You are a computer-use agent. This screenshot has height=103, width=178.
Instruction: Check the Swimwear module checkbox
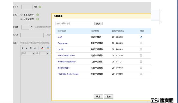pyautogui.click(x=141, y=43)
